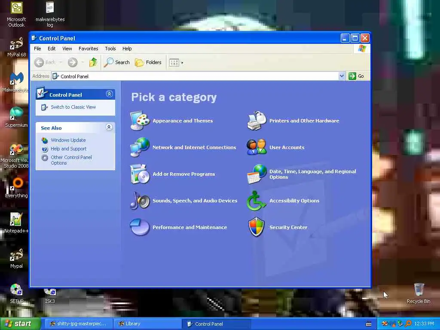440x330 pixels.
Task: Click the Appearance and Themes text link
Action: (x=183, y=121)
